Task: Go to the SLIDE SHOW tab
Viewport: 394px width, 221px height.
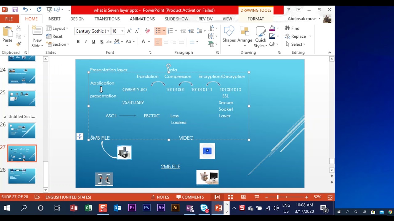Action: [177, 19]
